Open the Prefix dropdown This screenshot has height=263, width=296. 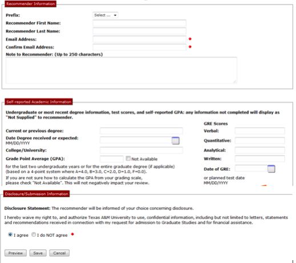coord(106,15)
